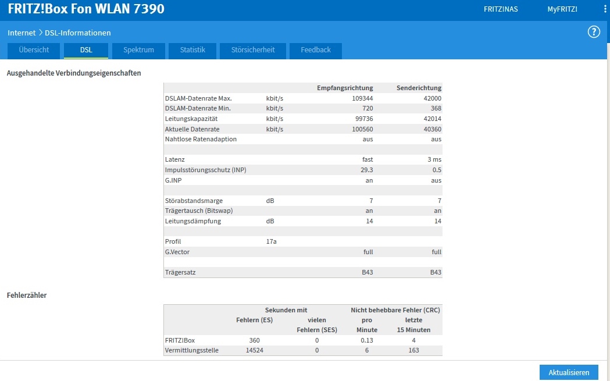Select the Leitungsdämpfung row label
This screenshot has width=610, height=381.
click(x=193, y=221)
